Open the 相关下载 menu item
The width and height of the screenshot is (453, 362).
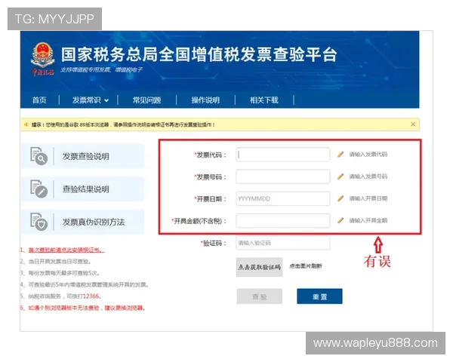coord(264,100)
